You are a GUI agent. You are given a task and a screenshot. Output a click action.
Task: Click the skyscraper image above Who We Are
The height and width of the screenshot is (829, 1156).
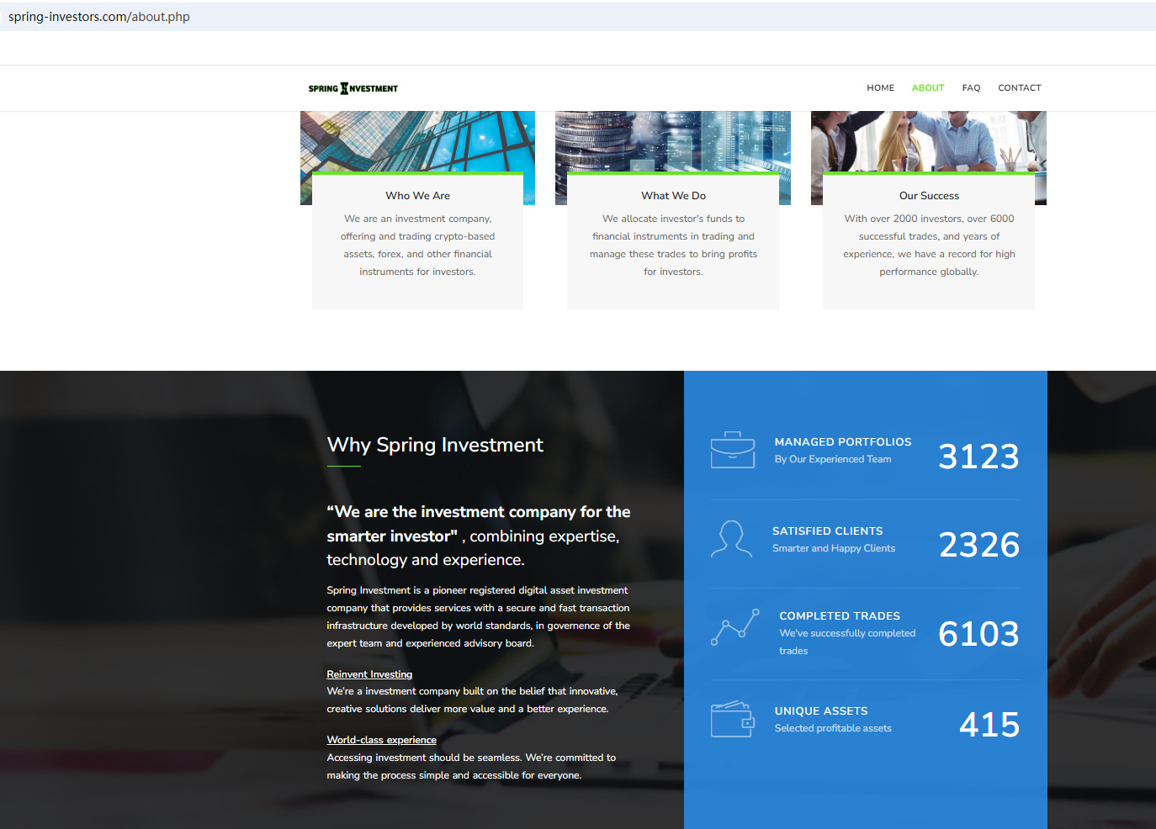point(417,140)
